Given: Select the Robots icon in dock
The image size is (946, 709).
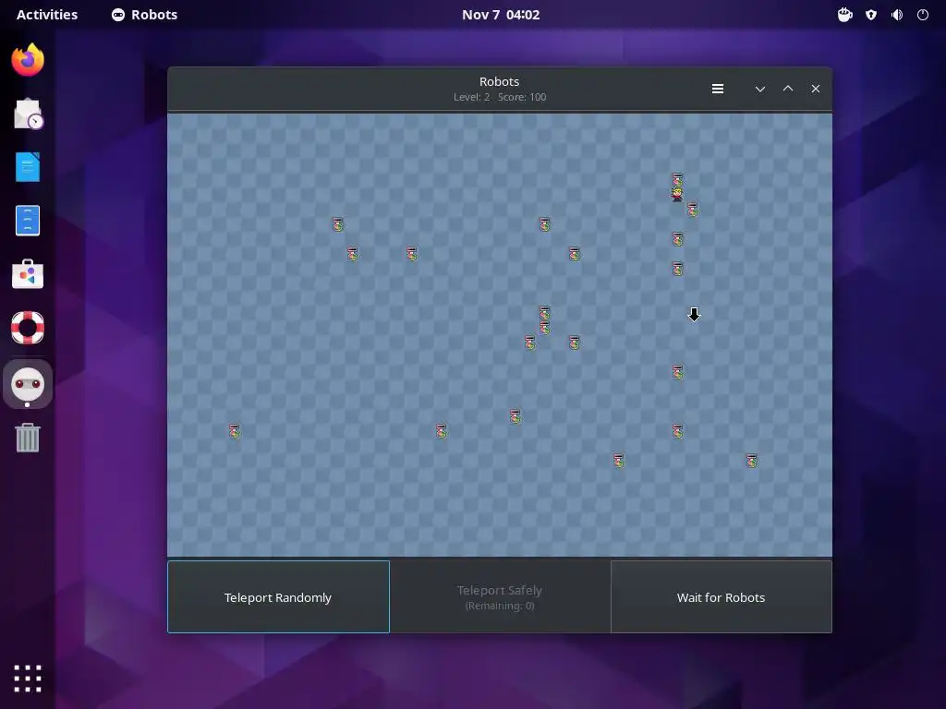Looking at the screenshot, I should [x=28, y=384].
